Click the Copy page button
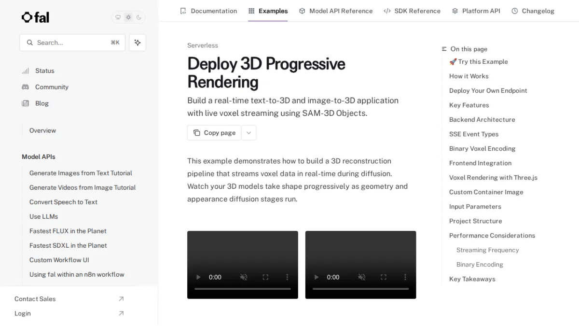579x326 pixels. coord(214,133)
